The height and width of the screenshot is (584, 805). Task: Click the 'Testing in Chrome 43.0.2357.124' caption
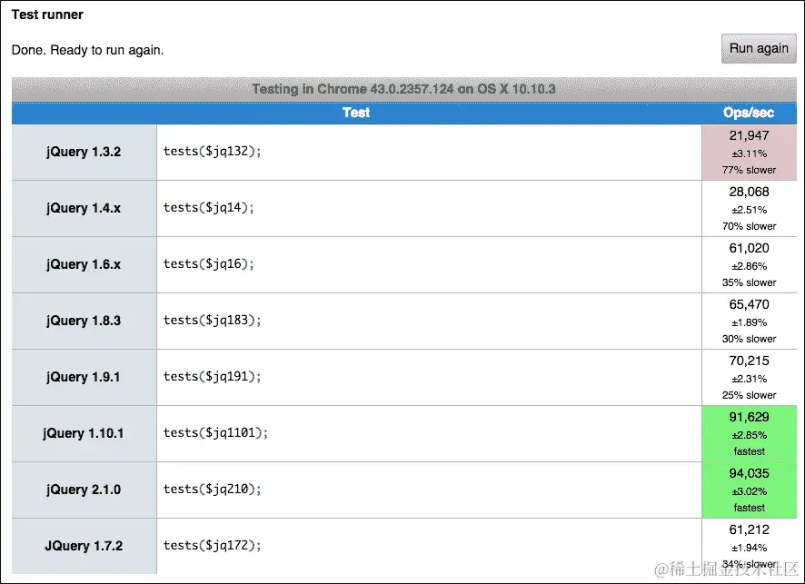click(404, 89)
